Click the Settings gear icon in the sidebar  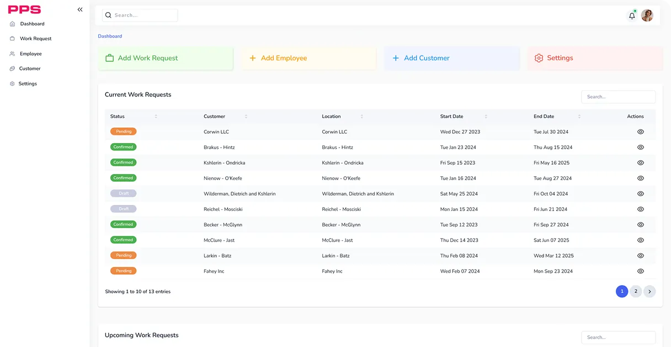13,84
